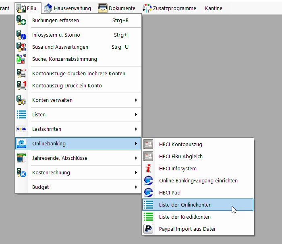The width and height of the screenshot is (282, 244).
Task: Click the Buchungen erfassen plus-calculator icon
Action: pos(21,20)
